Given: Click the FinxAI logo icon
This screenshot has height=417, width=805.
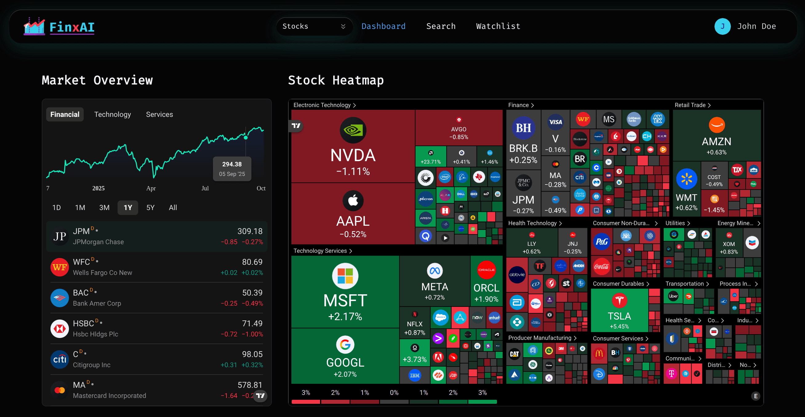Looking at the screenshot, I should pos(34,26).
